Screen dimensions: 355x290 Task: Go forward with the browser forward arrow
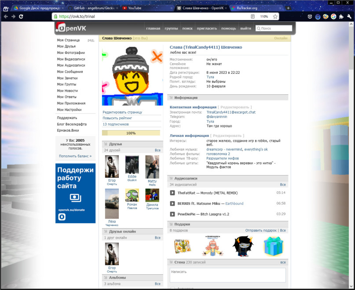14,17
